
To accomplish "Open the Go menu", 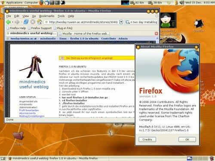I will click(x=34, y=16).
